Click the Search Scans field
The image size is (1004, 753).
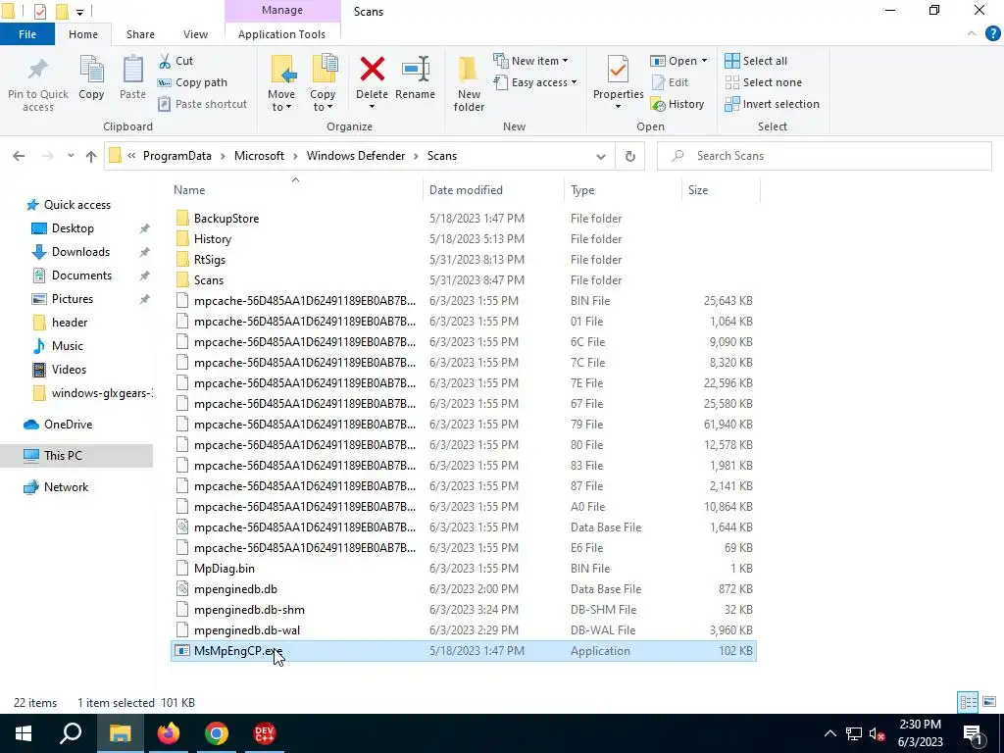(824, 156)
